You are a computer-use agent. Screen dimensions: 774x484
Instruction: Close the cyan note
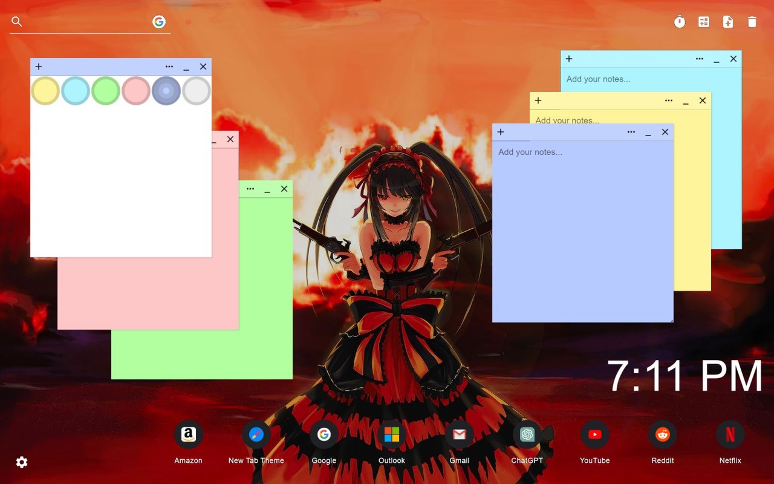point(733,59)
